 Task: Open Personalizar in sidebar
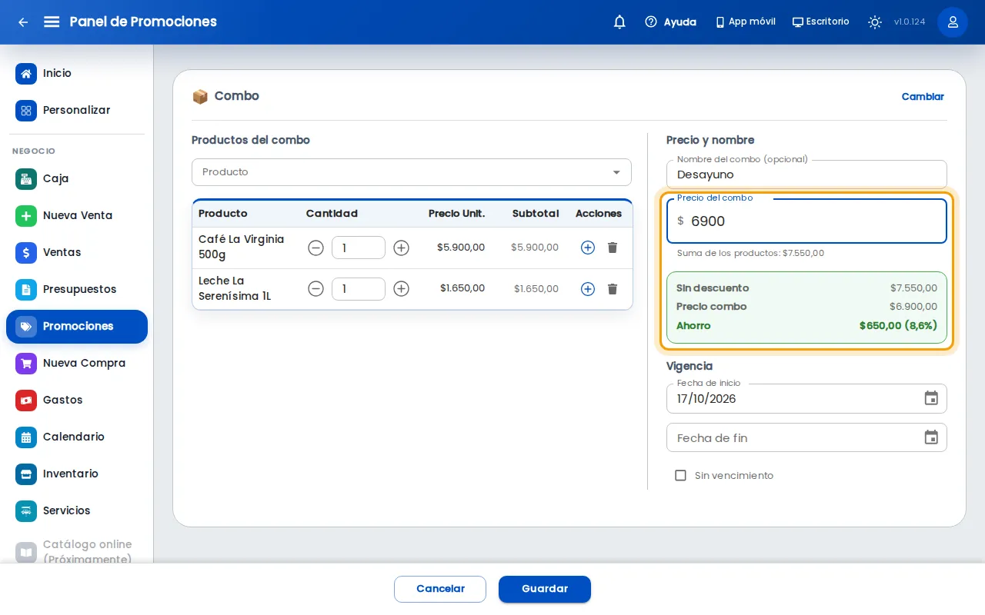point(77,111)
